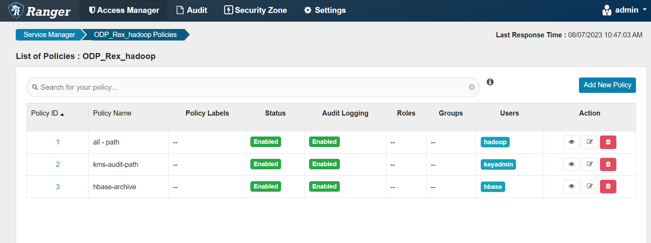Open the Access Manager menu

(124, 10)
